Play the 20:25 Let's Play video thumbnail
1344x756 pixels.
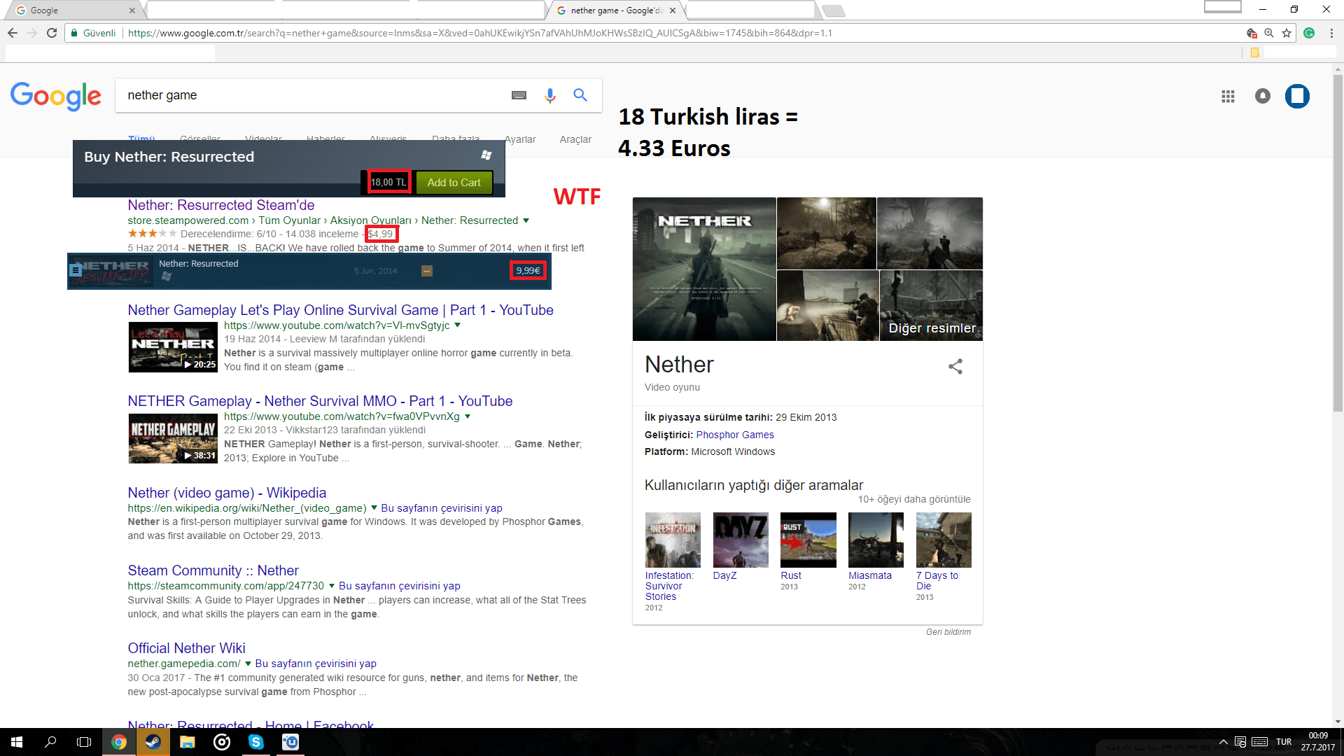pos(173,347)
